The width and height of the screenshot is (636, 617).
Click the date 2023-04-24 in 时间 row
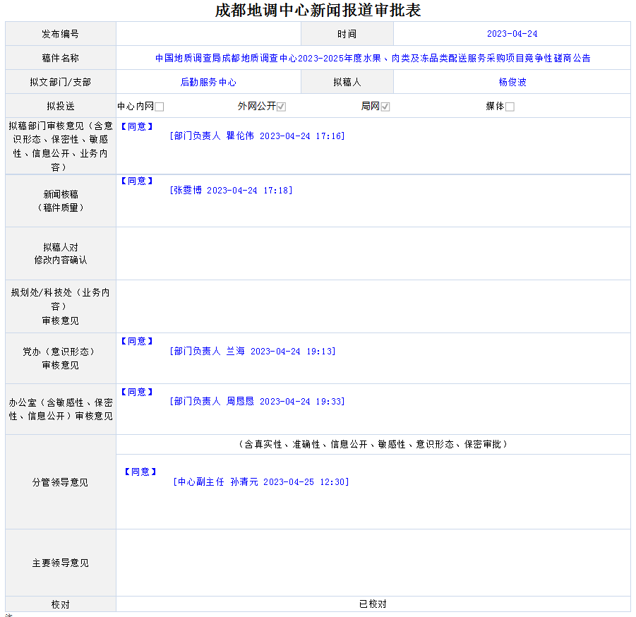512,34
